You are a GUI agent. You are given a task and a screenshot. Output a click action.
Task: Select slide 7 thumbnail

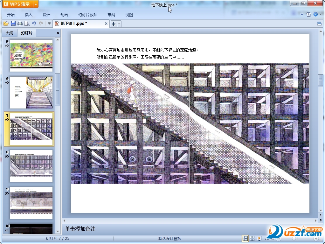[x=31, y=129]
